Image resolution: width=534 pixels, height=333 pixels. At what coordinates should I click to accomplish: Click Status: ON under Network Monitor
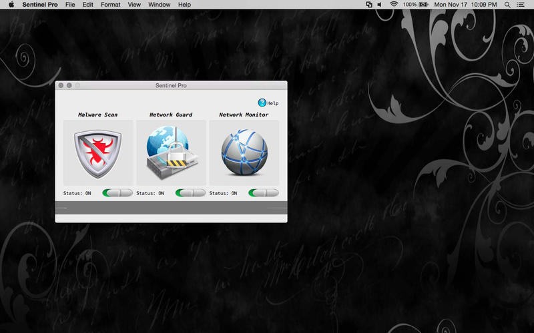coord(223,193)
